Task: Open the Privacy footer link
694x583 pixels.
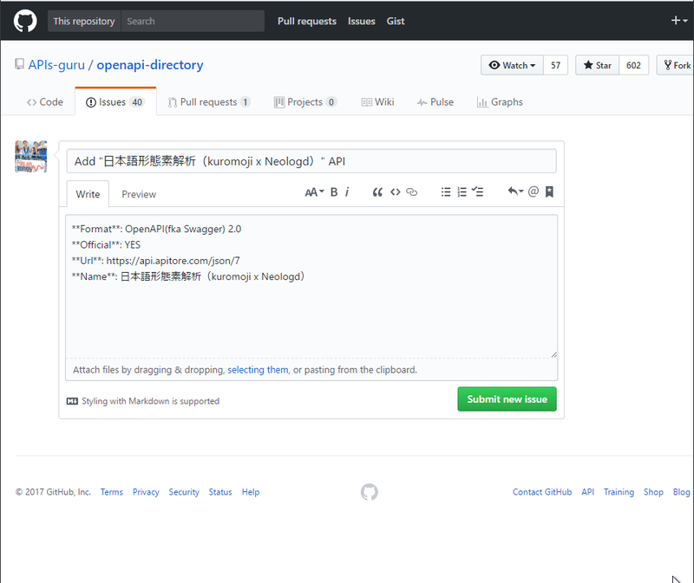Action: click(146, 492)
